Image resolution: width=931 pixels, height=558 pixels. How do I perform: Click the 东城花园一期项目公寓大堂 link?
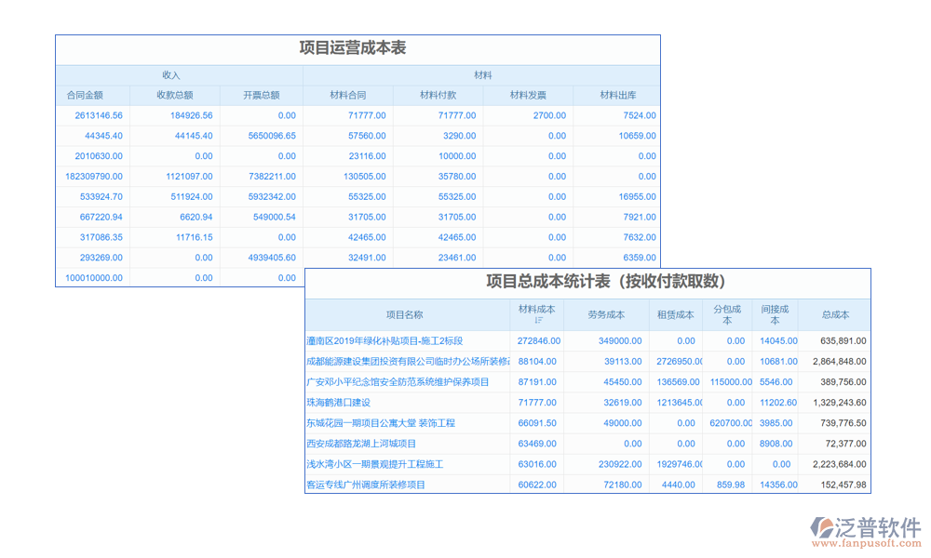click(x=381, y=423)
